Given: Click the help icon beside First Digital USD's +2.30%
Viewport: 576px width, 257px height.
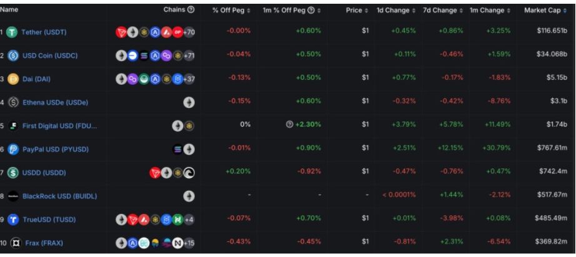Looking at the screenshot, I should (289, 125).
